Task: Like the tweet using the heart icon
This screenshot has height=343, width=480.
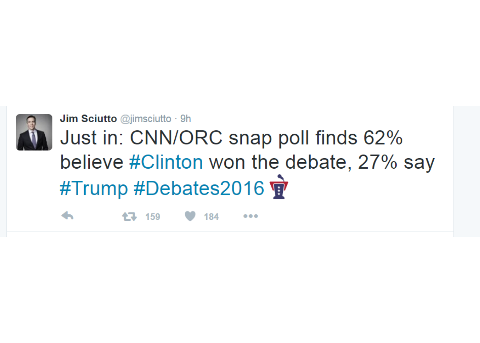Action: click(x=190, y=216)
